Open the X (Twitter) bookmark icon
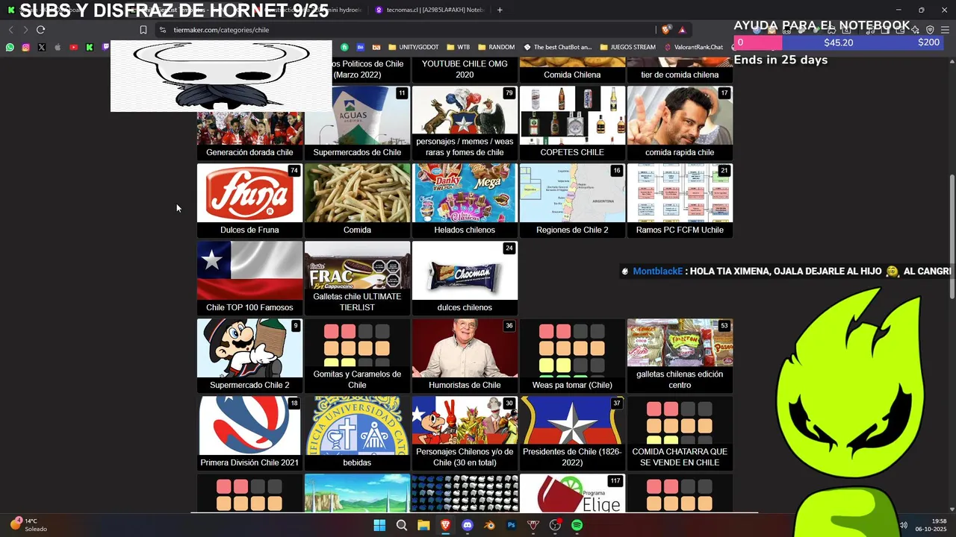This screenshot has width=956, height=537. coord(41,47)
